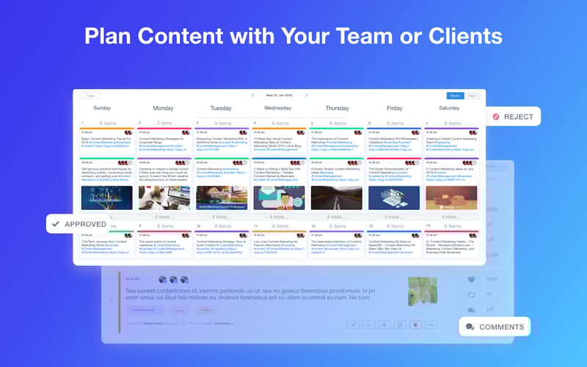Open Wednesday's envelope illustration thumbnail
587x367 pixels.
[x=280, y=197]
